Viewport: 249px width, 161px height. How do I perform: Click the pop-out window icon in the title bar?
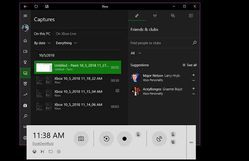point(47,7)
